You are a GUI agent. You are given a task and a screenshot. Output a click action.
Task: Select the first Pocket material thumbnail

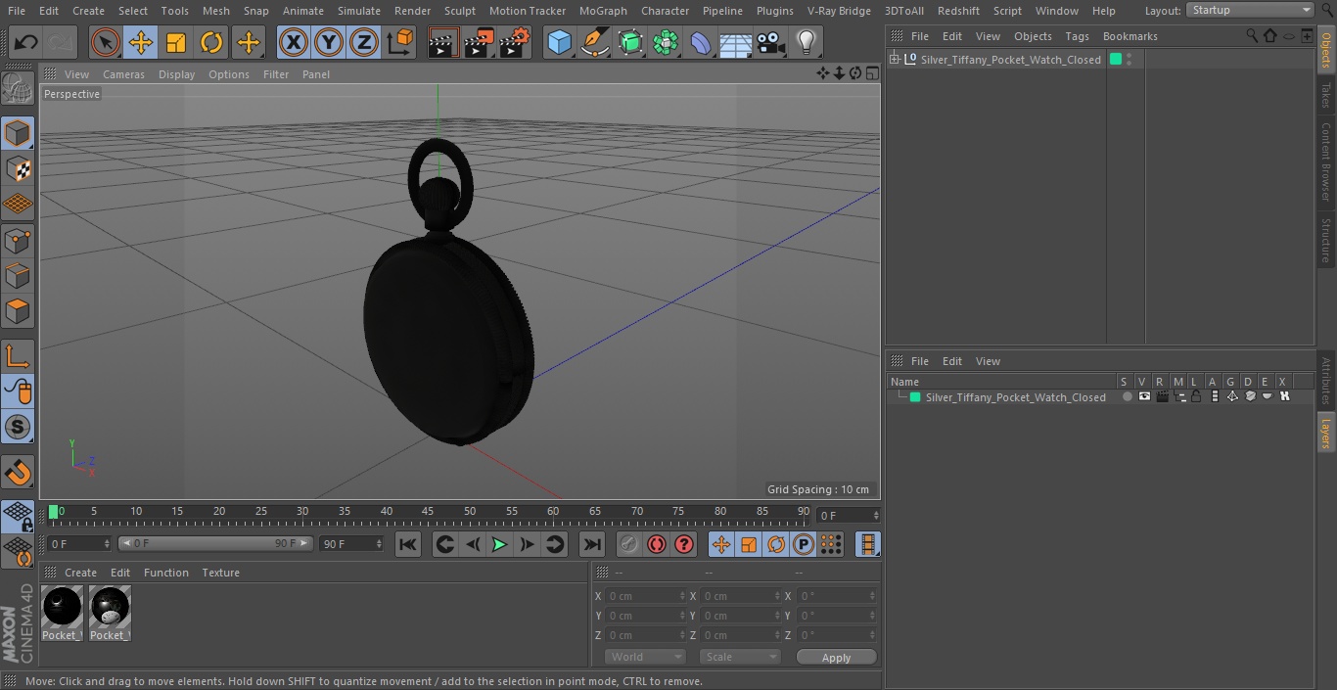[x=62, y=607]
